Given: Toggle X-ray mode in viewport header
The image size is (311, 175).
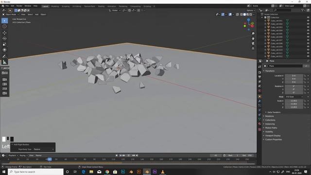Looking at the screenshot, I should pyautogui.click(x=238, y=15).
